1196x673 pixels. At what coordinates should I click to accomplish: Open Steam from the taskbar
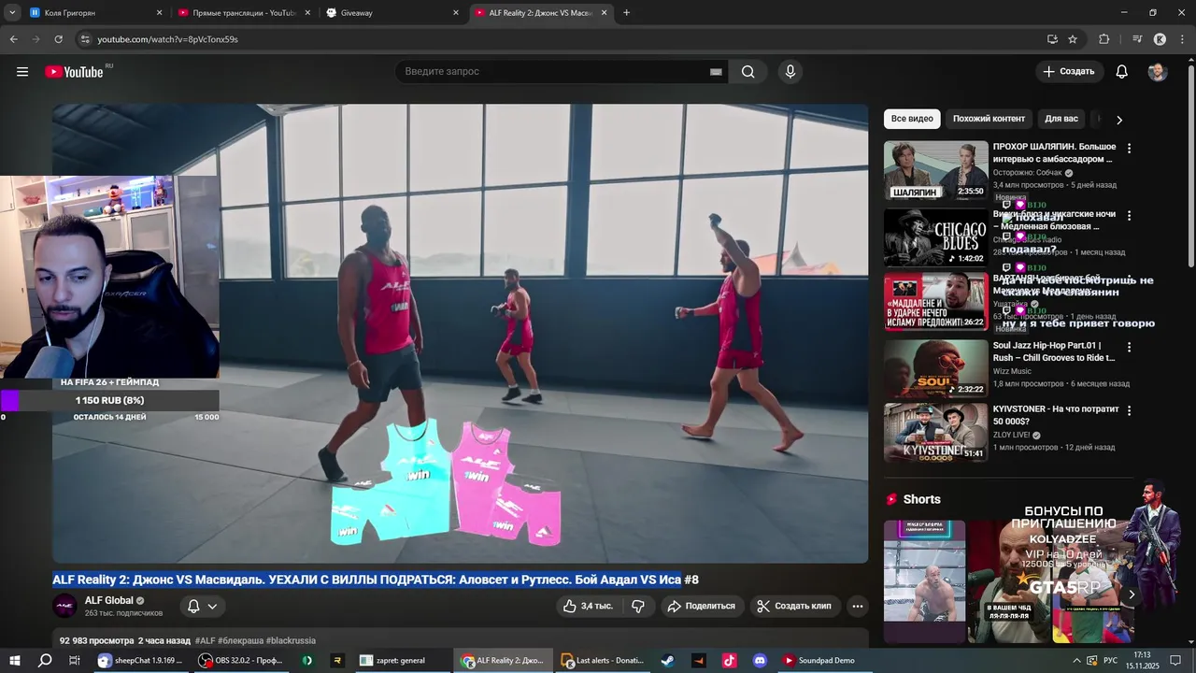pos(667,660)
